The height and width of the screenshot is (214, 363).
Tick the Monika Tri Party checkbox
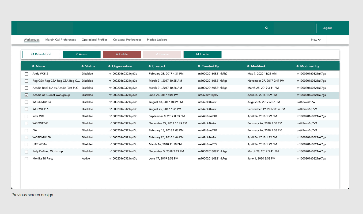[x=27, y=159]
